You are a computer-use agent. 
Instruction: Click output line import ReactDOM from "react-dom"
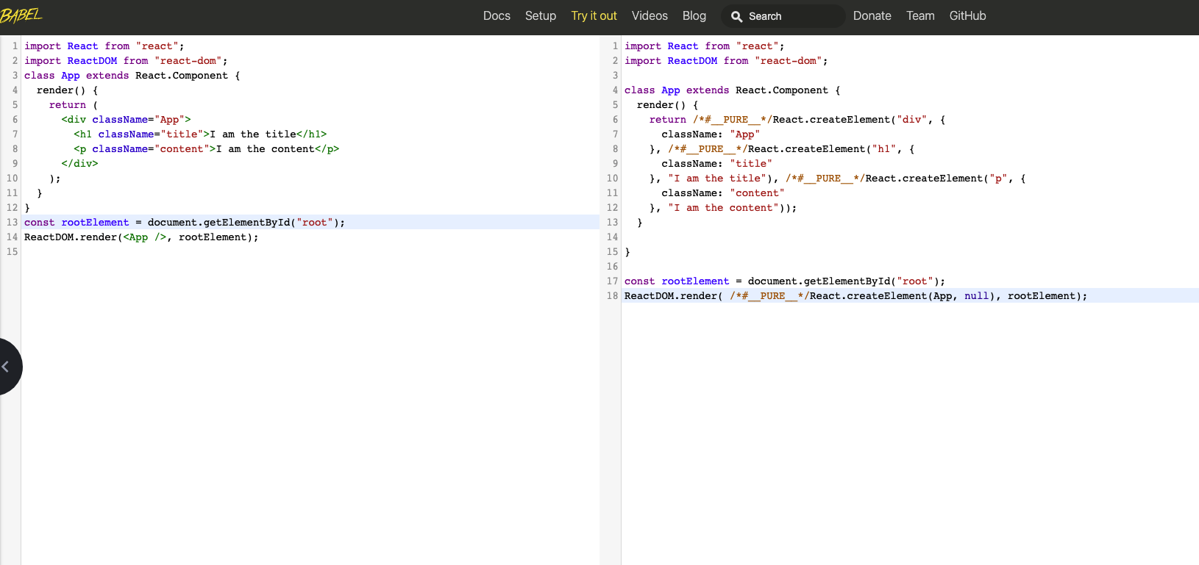[726, 60]
